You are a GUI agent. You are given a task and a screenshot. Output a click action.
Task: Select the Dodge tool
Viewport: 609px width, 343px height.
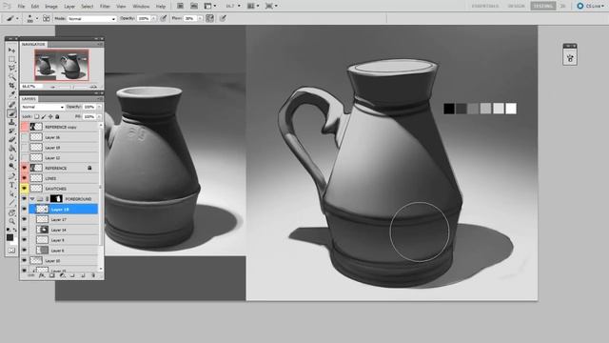click(11, 167)
